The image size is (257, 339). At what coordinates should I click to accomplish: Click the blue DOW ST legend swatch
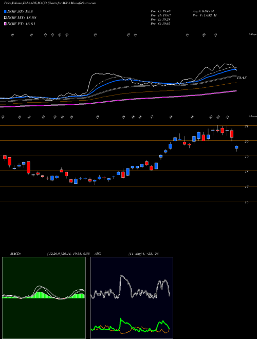(5, 11)
